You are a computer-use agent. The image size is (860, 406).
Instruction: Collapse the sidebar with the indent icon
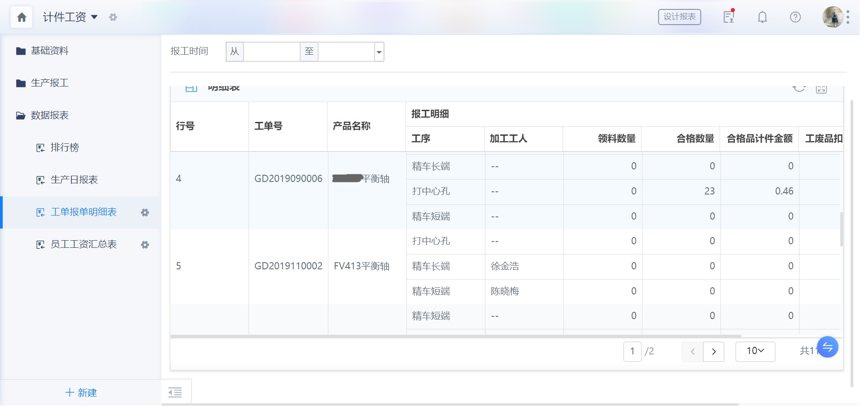coord(175,393)
